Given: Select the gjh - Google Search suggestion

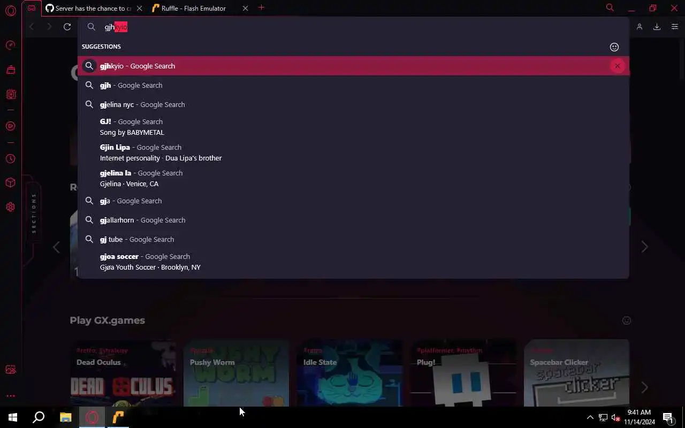Looking at the screenshot, I should coord(353,85).
